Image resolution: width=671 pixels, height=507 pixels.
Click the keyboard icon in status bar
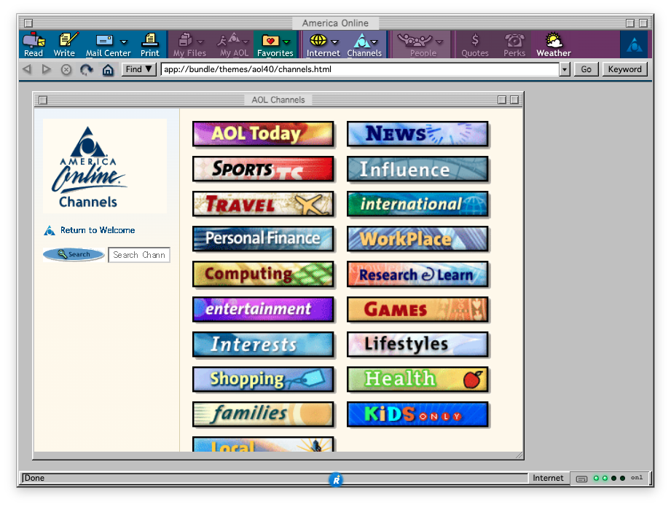(581, 479)
